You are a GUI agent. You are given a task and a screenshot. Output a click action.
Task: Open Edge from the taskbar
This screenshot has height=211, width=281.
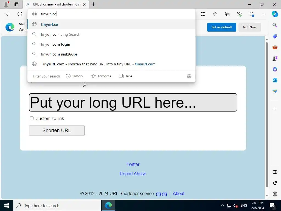(108, 206)
